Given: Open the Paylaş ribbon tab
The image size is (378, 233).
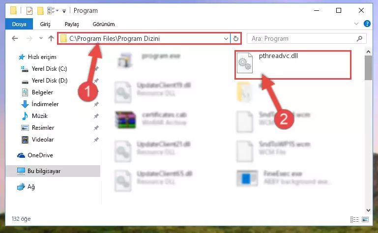Looking at the screenshot, I should (x=72, y=24).
